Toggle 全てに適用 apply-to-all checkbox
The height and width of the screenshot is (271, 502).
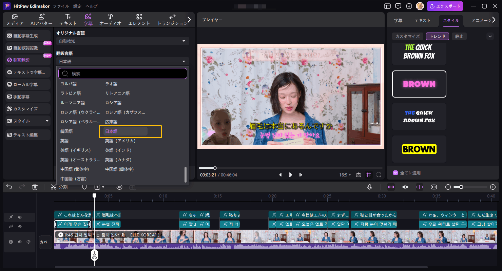pyautogui.click(x=395, y=172)
